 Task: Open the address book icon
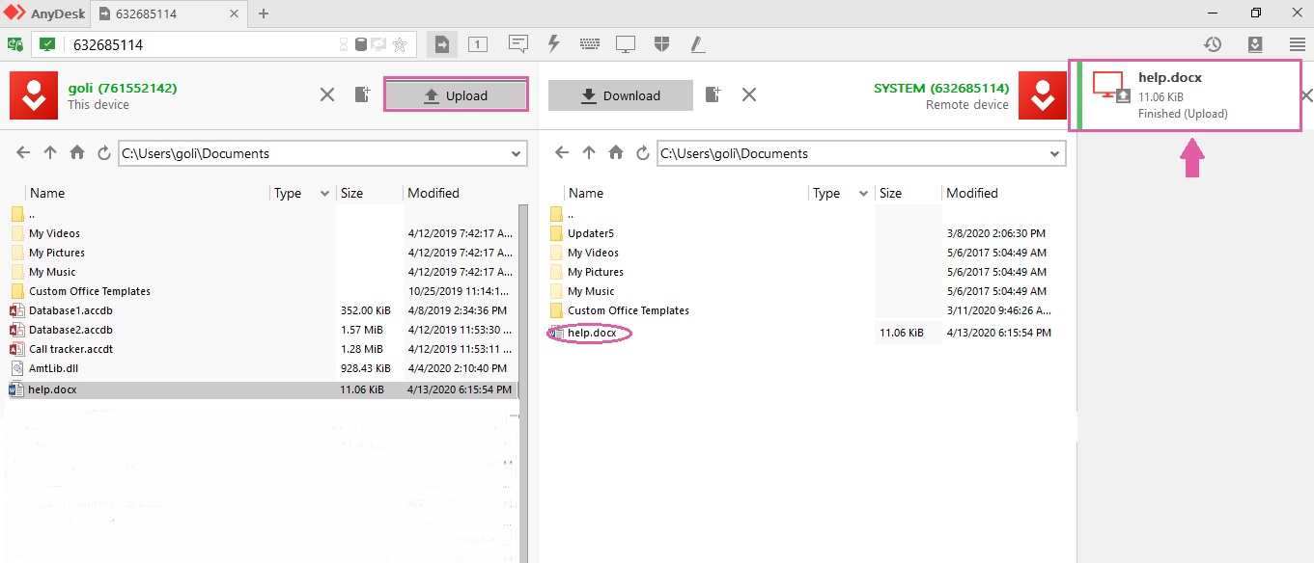click(1255, 44)
